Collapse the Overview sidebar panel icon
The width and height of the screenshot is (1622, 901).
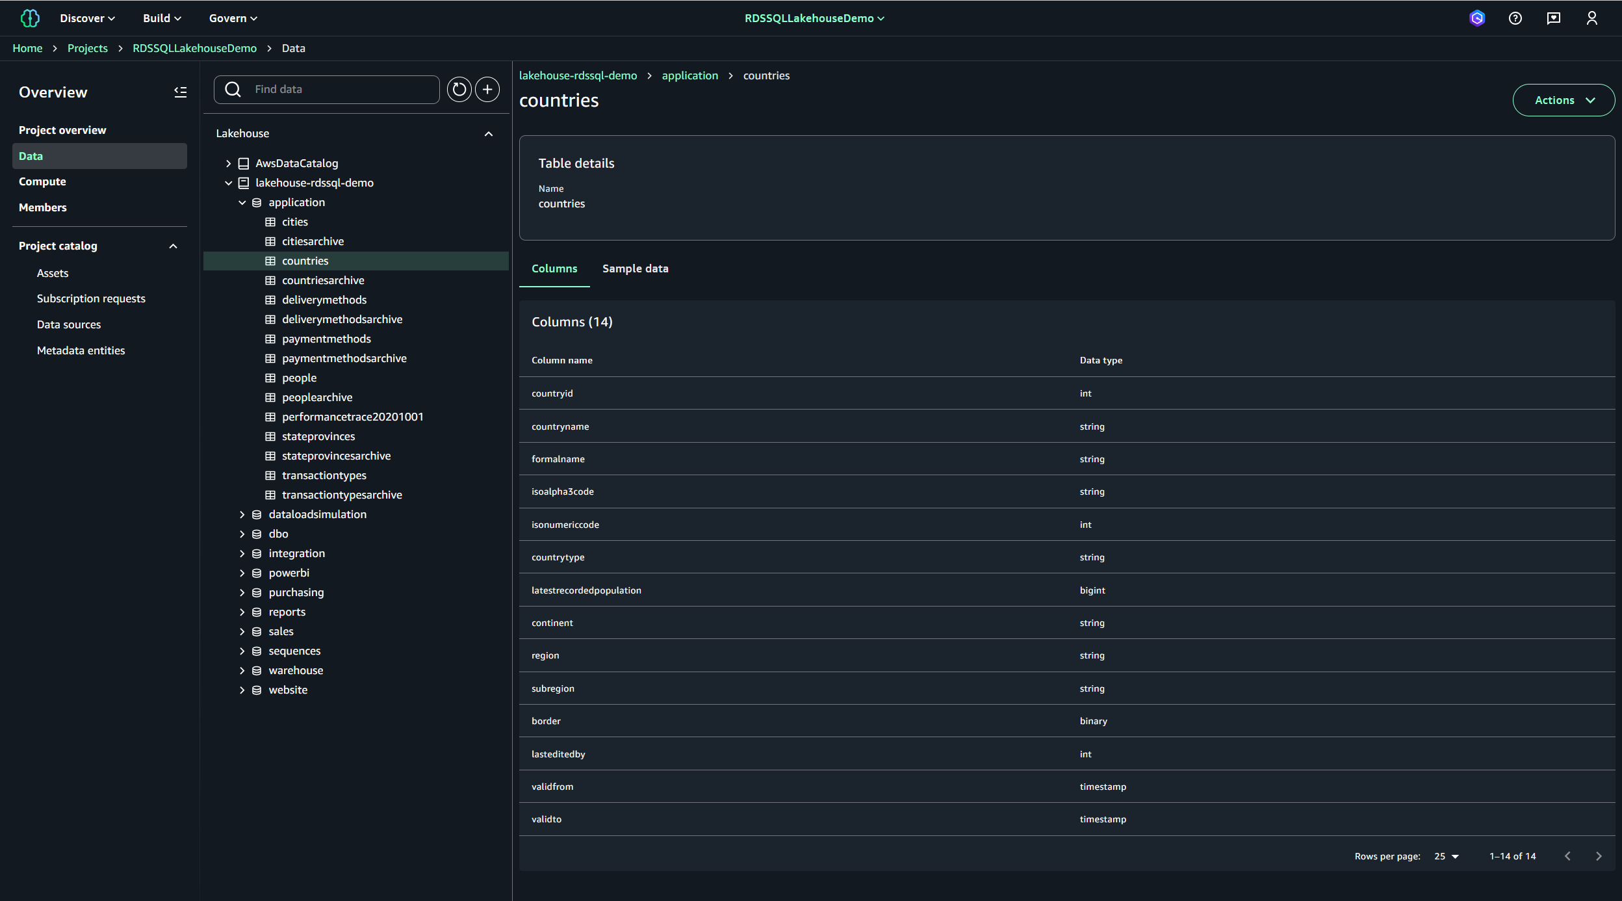[180, 92]
